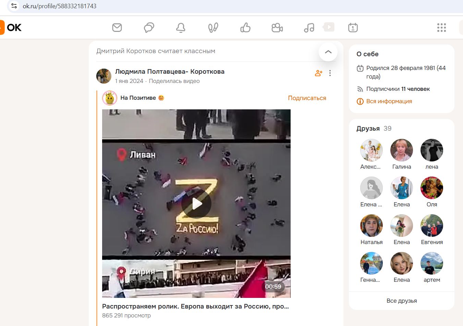Viewport: 463px width, 326px height.
Task: Open videos via the movie camera icon
Action: tap(277, 27)
